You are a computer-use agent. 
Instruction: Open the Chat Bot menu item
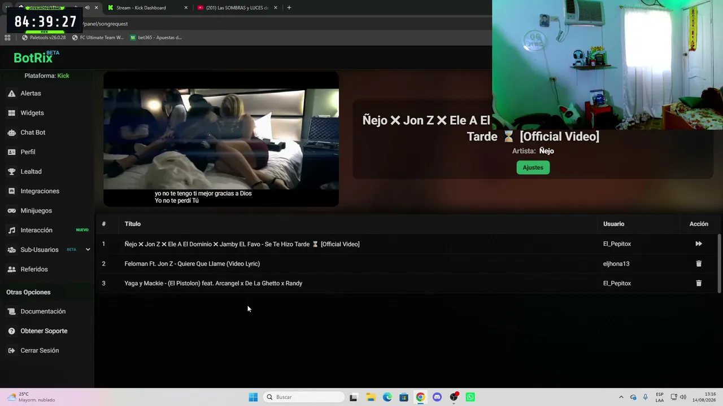[33, 133]
